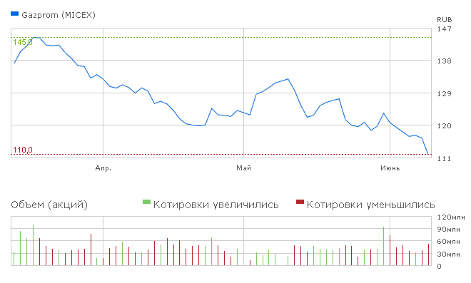Click the 60млн volume axis label

(449, 242)
